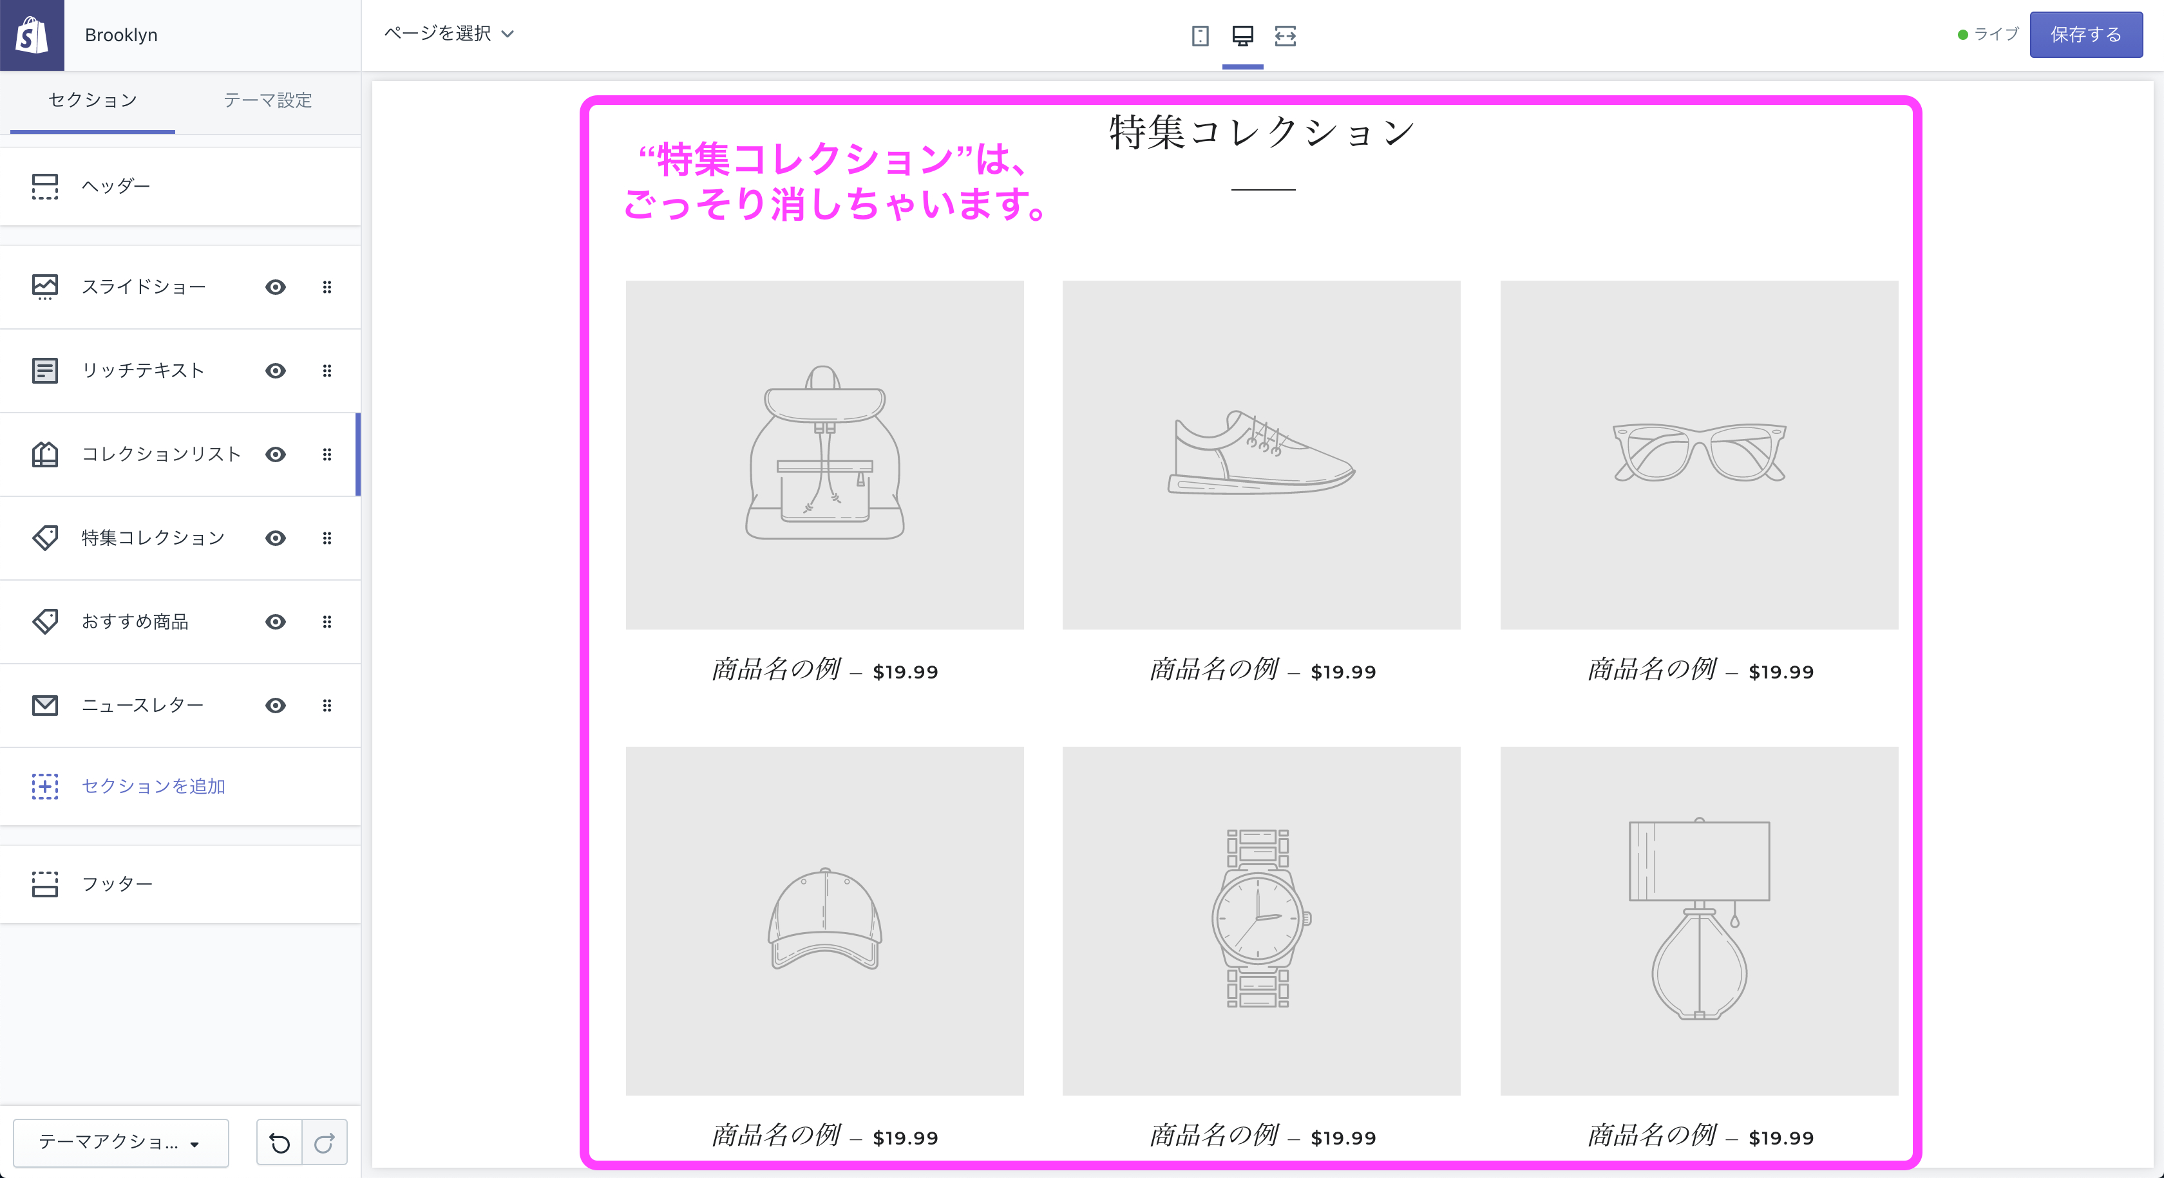2164x1178 pixels.
Task: Toggle visibility of the おすすめ商品 section
Action: 275,622
